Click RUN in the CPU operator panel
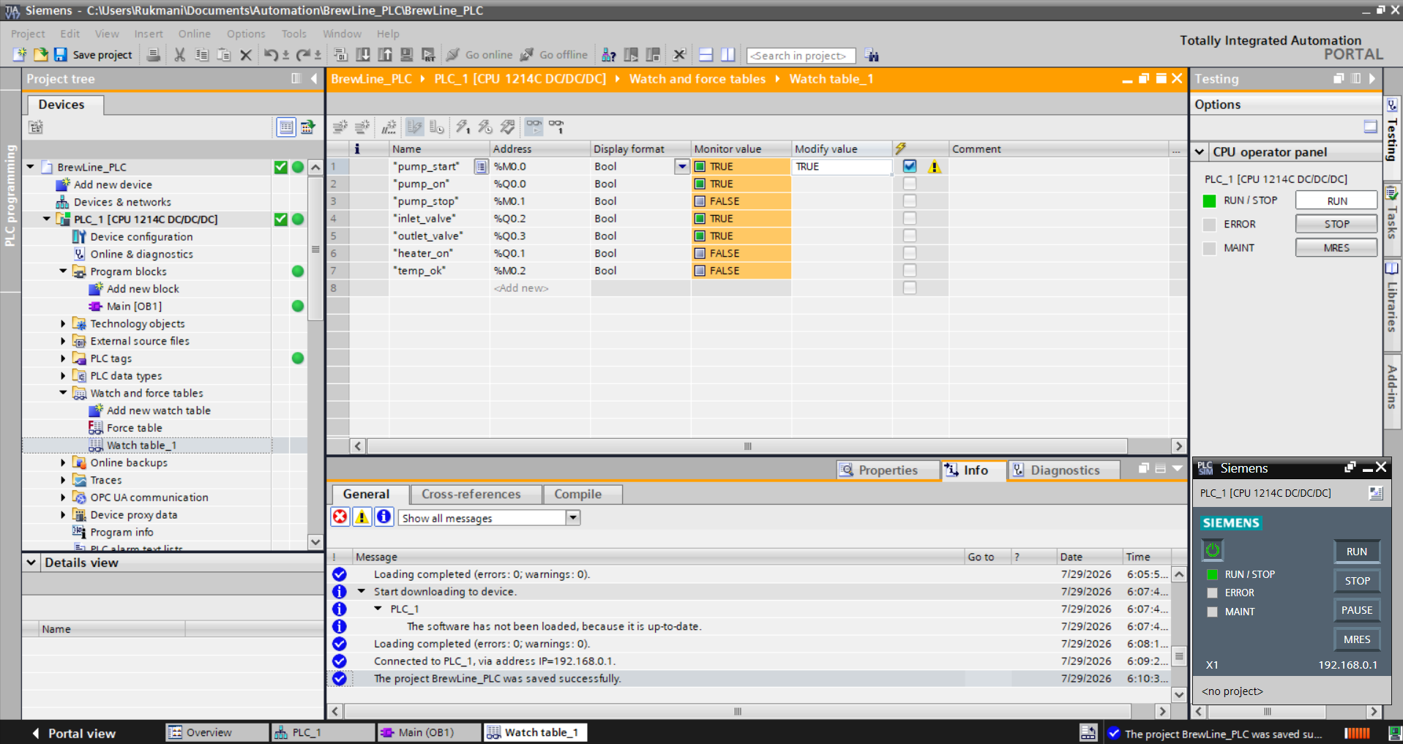Image resolution: width=1403 pixels, height=744 pixels. [1336, 200]
